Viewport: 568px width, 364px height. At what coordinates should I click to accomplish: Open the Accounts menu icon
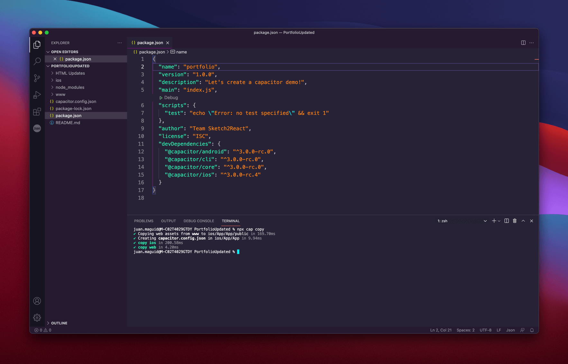[37, 301]
